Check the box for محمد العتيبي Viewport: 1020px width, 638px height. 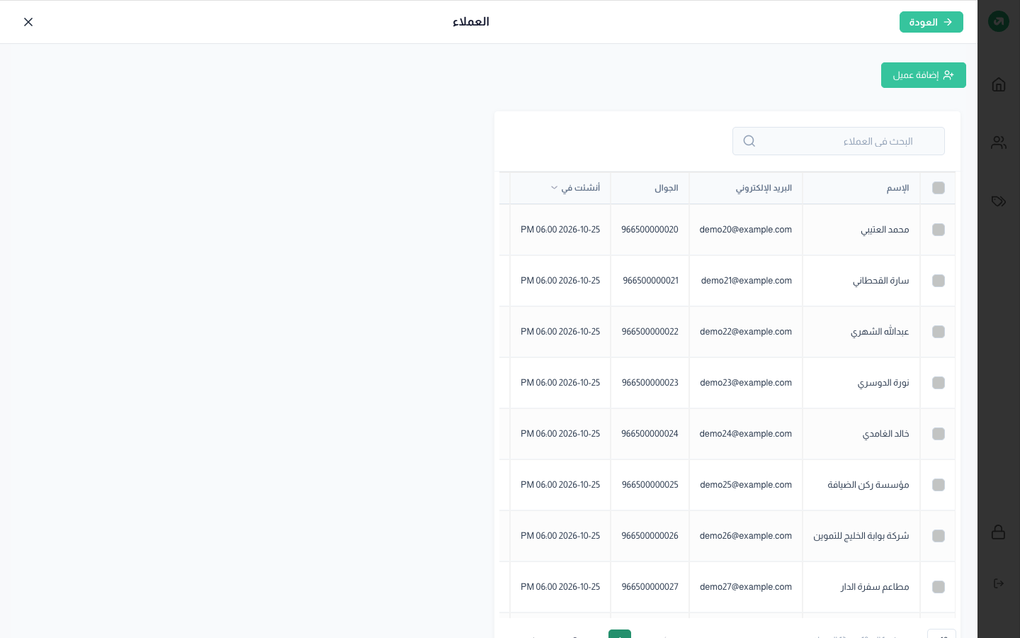(x=939, y=230)
